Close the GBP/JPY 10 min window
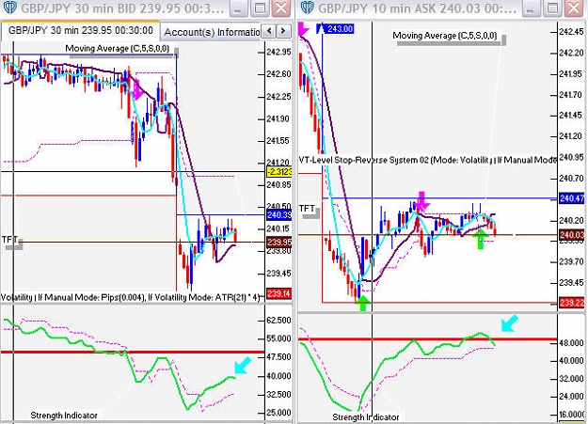Screen dimensions: 588x424 573,8
